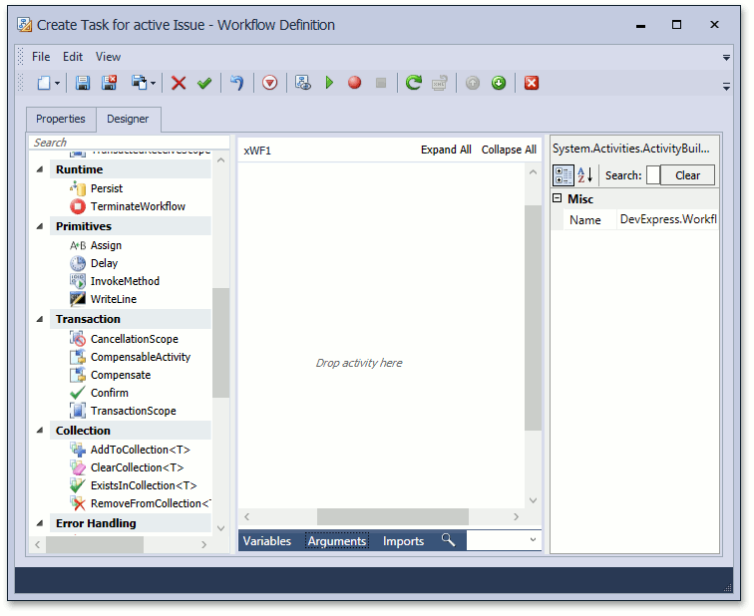This screenshot has width=754, height=616.
Task: Sort properties alphabetically with A-Z icon
Action: tap(585, 175)
